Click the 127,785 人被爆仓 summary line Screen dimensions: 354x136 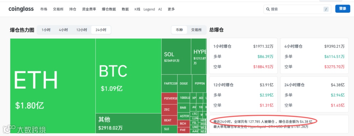click(263, 121)
